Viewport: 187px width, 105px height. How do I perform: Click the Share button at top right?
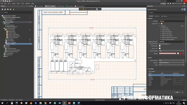pyautogui.click(x=163, y=3)
